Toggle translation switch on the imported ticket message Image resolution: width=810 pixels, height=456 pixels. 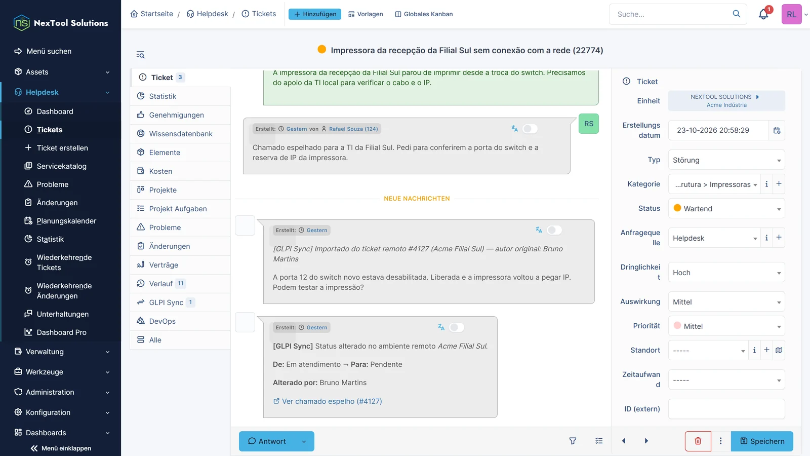coord(554,230)
